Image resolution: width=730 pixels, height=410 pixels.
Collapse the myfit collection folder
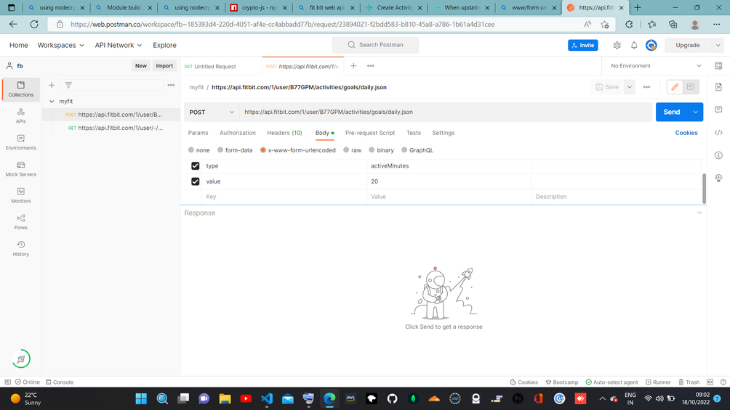click(x=52, y=102)
